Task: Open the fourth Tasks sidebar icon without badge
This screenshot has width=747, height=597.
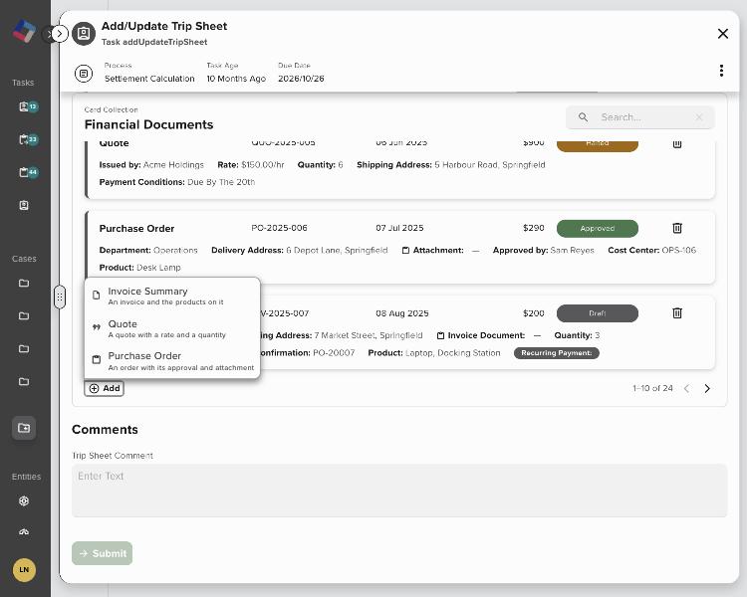Action: [24, 205]
